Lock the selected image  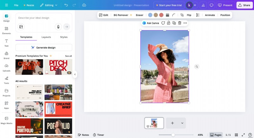coord(169,23)
